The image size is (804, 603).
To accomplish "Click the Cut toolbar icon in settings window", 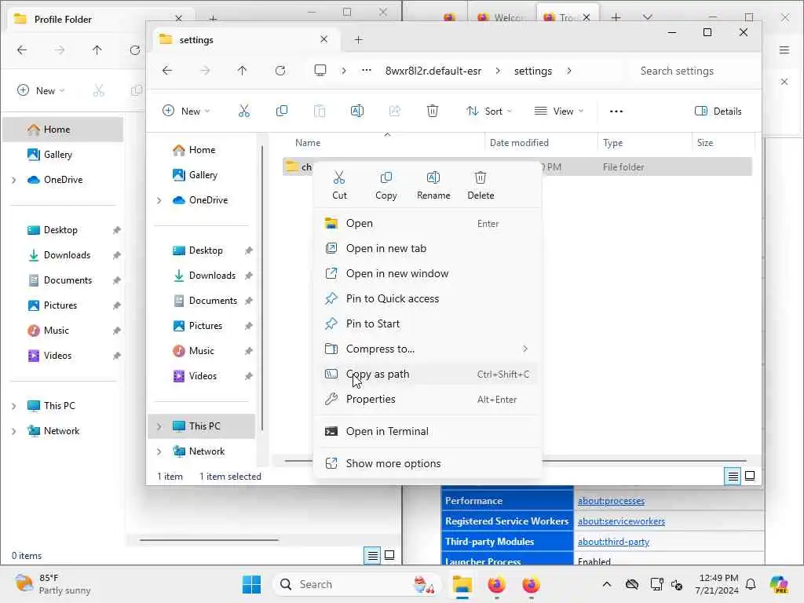I will pyautogui.click(x=244, y=111).
